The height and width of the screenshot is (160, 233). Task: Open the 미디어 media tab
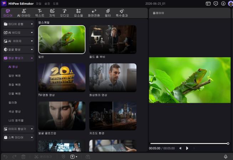click(x=8, y=13)
